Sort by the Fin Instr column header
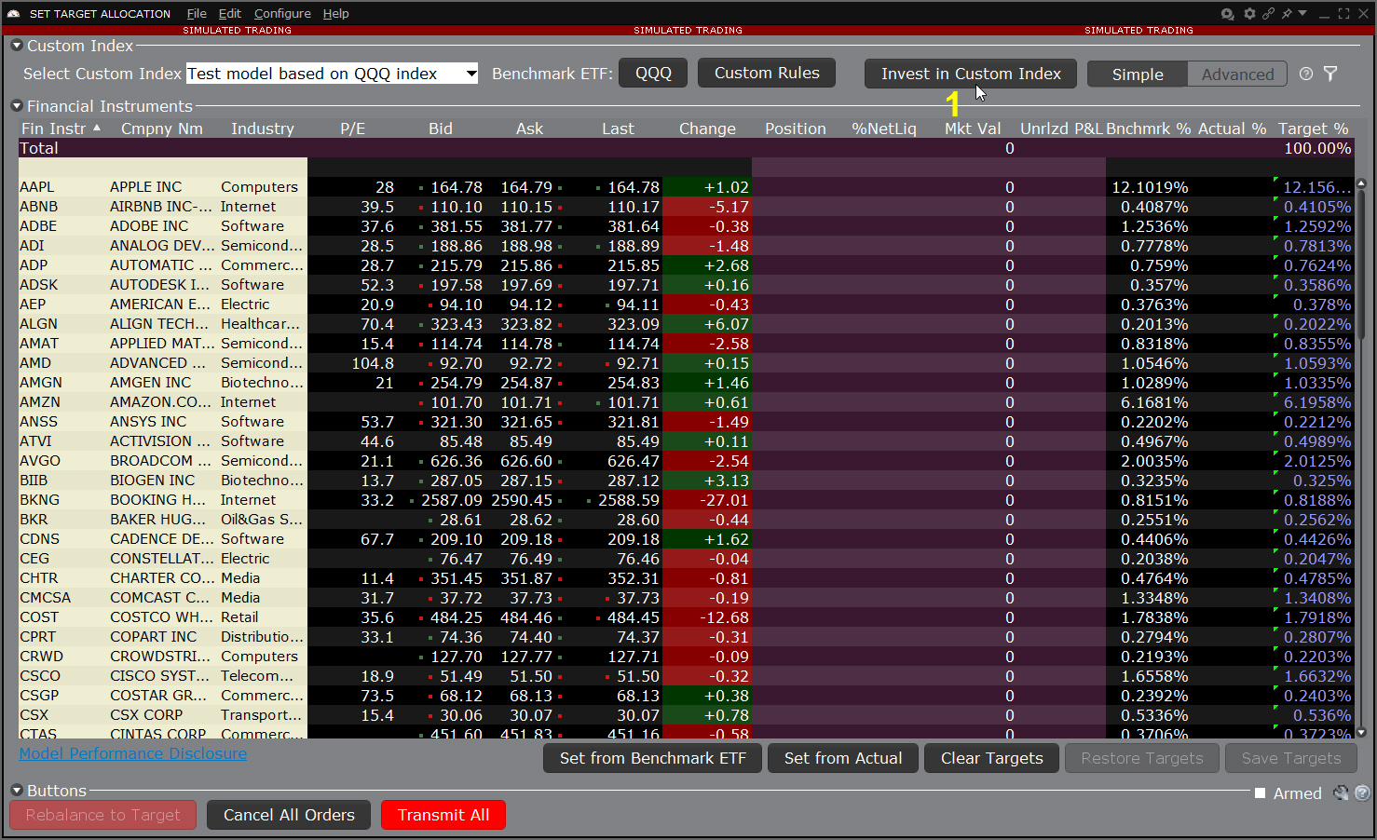This screenshot has height=840, width=1377. (54, 129)
